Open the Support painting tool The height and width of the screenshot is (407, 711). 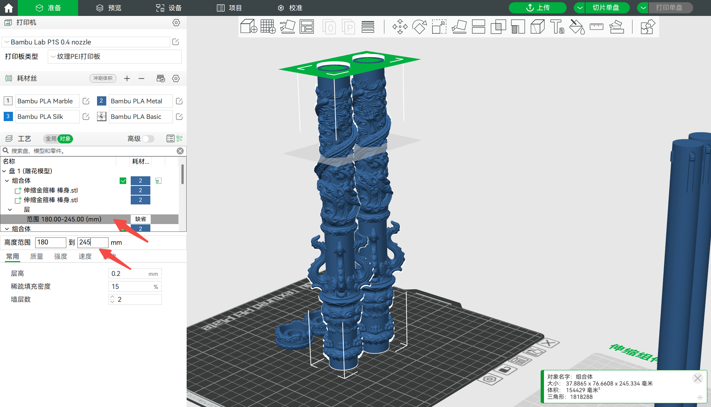click(518, 27)
